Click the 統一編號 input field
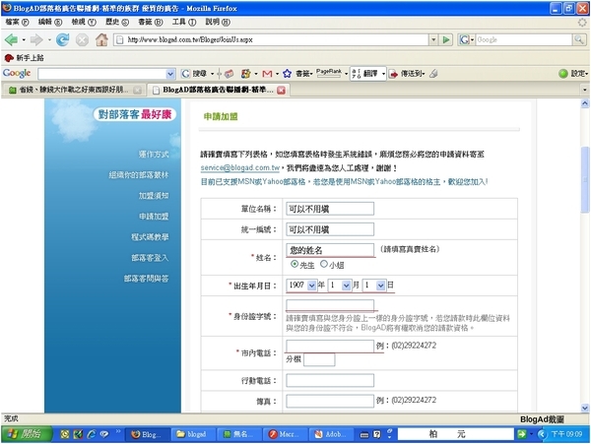This screenshot has height=444, width=591. click(x=330, y=229)
